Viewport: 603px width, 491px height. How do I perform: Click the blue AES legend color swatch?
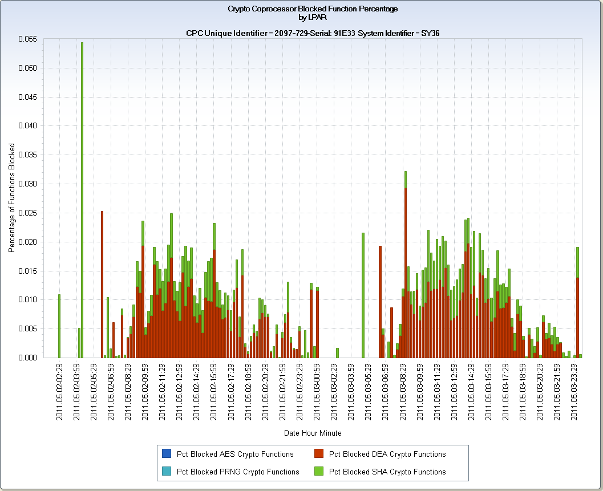[167, 454]
